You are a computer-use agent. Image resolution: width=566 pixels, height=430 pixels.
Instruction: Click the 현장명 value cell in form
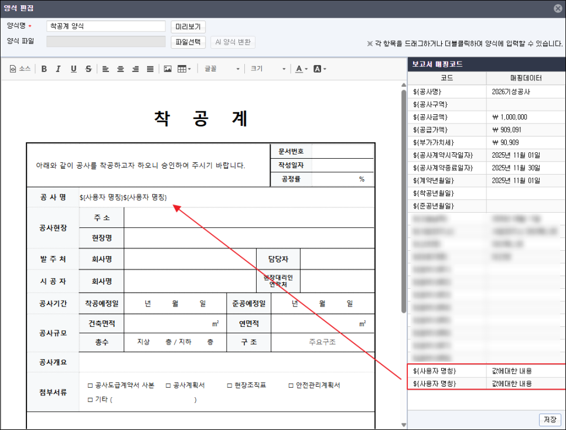249,238
